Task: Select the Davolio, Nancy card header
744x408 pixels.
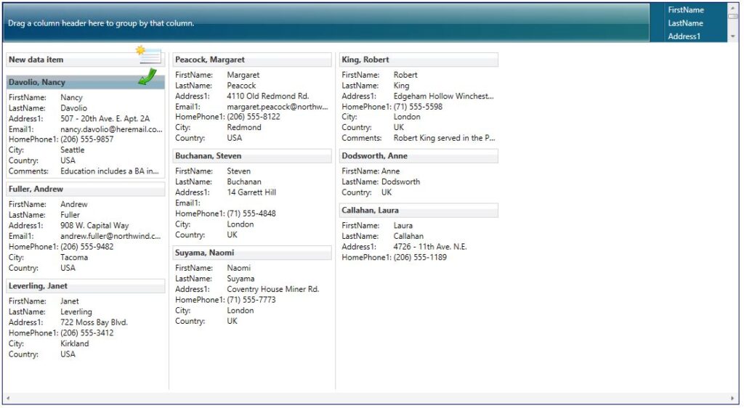Action: click(x=86, y=83)
